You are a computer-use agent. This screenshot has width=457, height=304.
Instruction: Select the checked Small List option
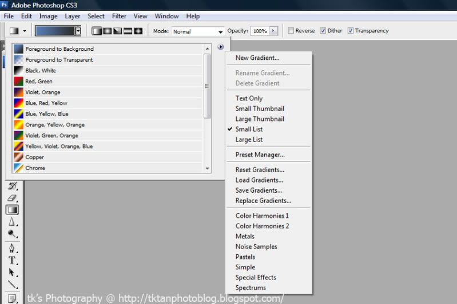pos(269,129)
